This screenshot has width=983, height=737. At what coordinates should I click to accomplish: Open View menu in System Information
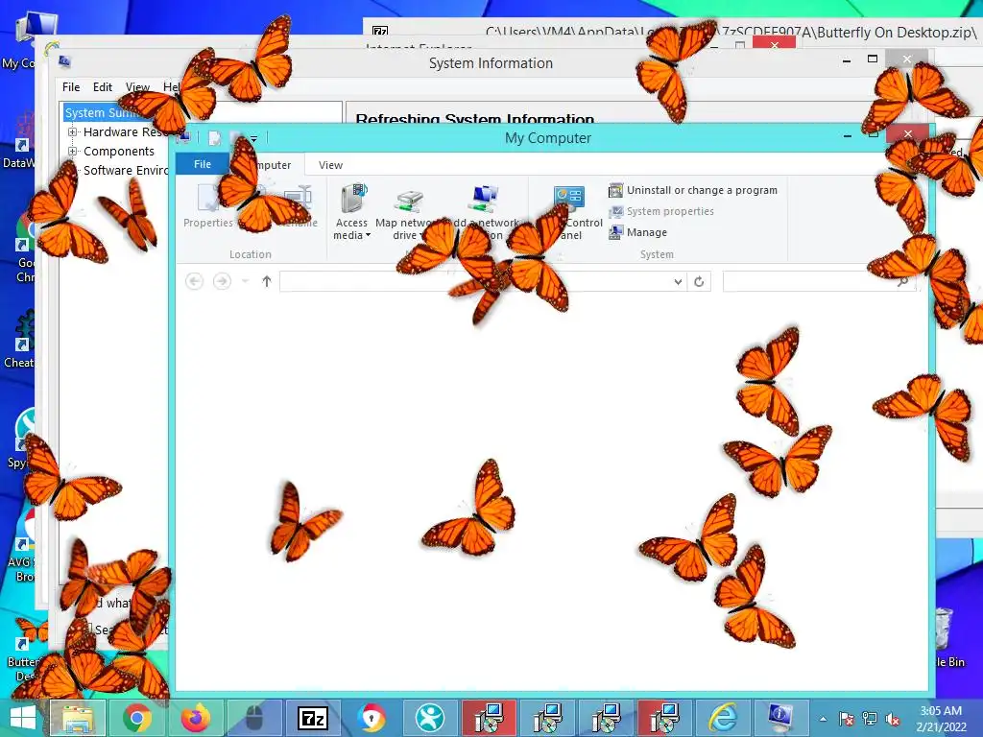click(137, 87)
